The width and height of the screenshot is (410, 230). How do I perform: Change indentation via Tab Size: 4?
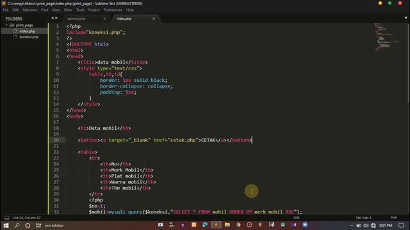click(363, 218)
